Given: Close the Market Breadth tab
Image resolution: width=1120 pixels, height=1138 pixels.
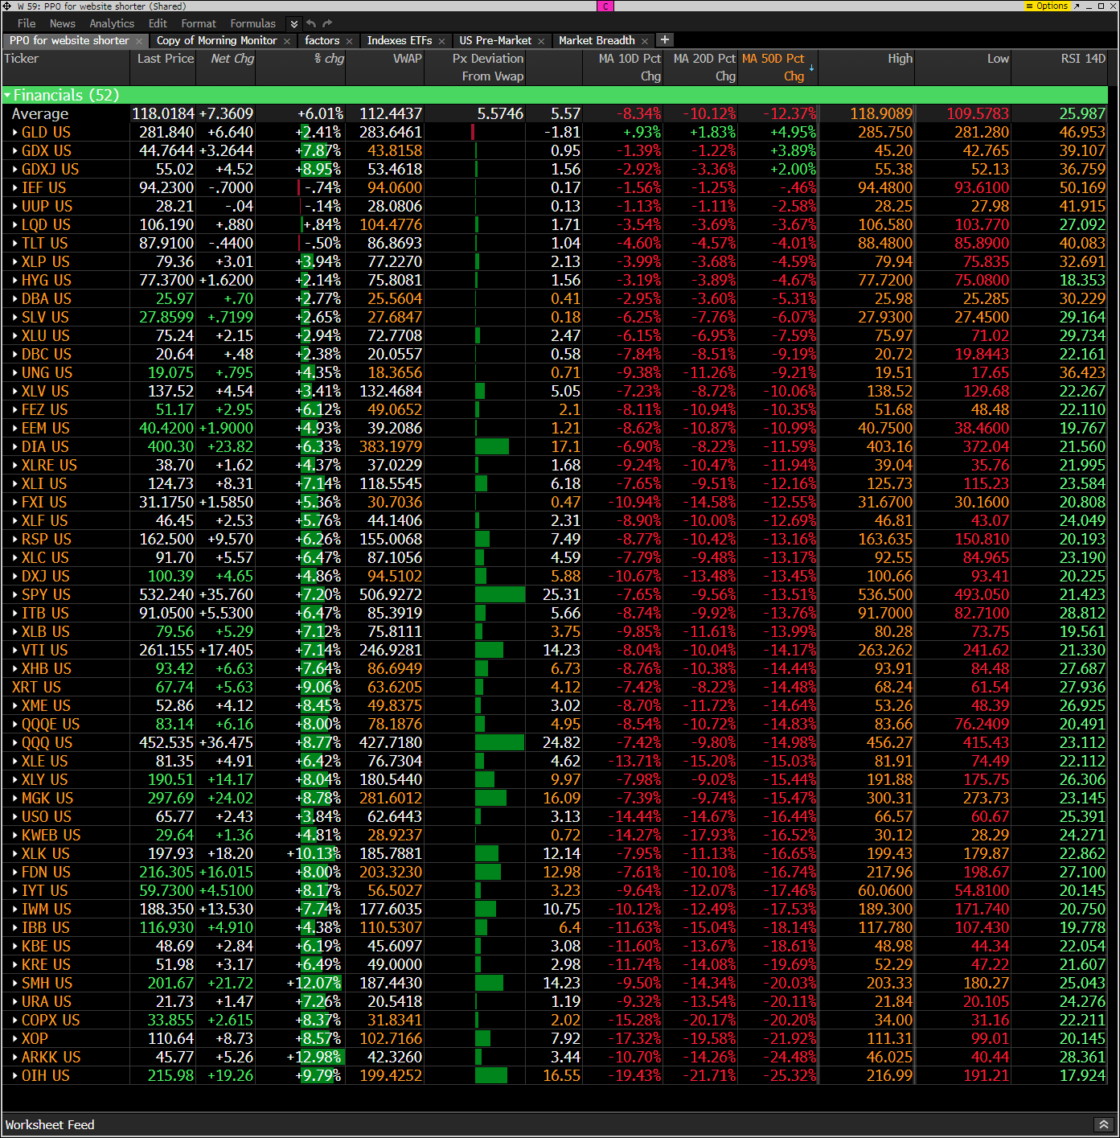Looking at the screenshot, I should pos(645,41).
